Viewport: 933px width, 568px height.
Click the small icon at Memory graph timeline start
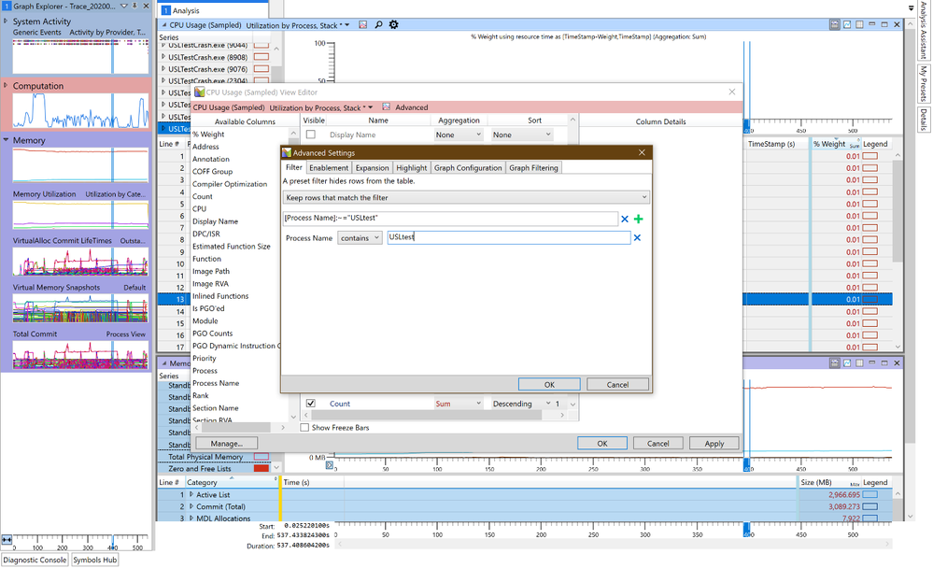click(329, 464)
